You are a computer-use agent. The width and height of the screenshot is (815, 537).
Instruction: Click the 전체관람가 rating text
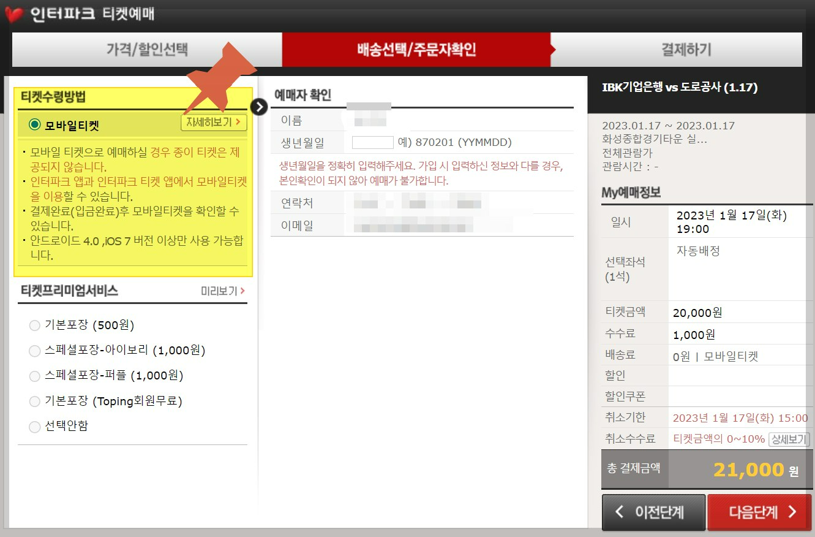click(627, 153)
